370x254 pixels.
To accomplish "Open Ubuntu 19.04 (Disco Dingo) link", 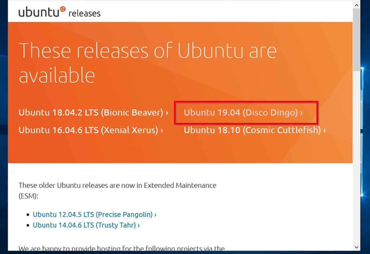I will [243, 113].
